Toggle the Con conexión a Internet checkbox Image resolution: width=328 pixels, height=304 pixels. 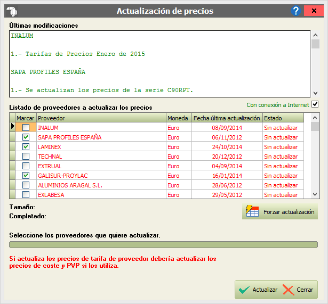[x=315, y=104]
